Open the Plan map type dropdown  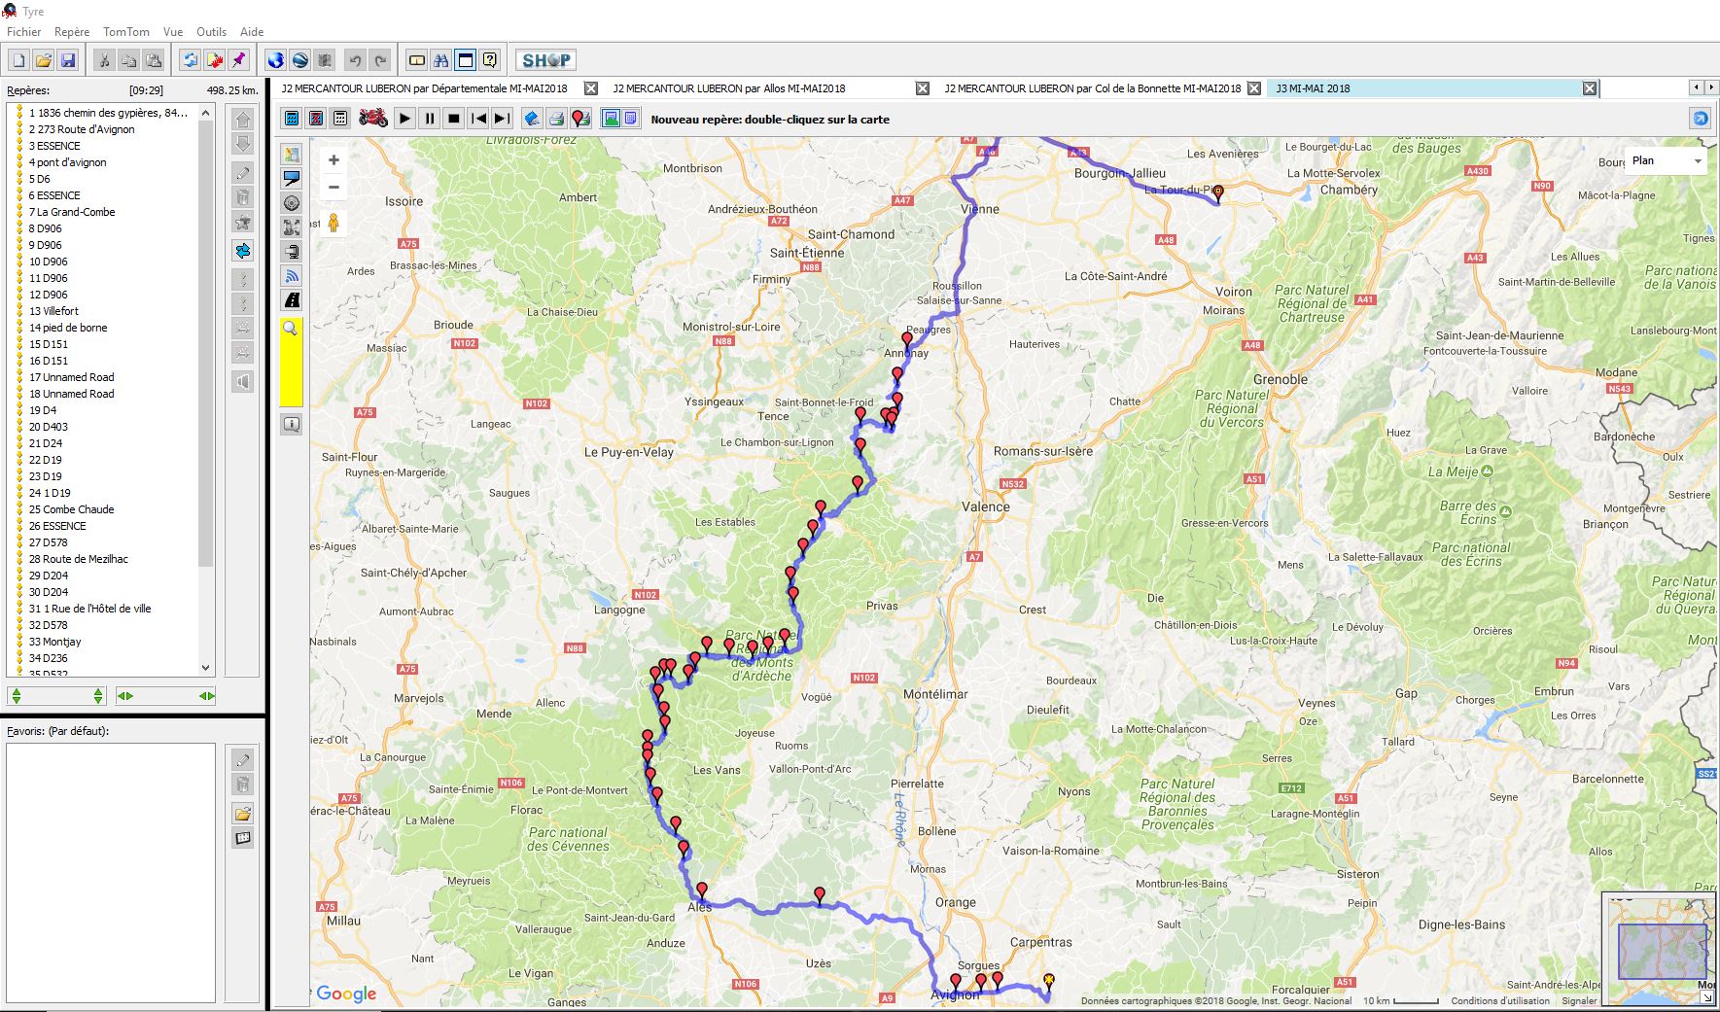click(1667, 161)
